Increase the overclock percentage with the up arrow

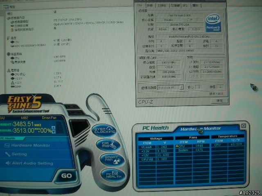[x=54, y=128]
